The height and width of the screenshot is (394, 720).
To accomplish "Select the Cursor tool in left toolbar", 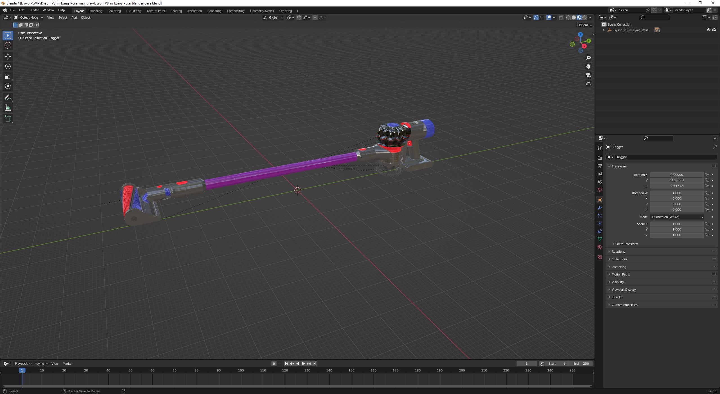I will 8,45.
